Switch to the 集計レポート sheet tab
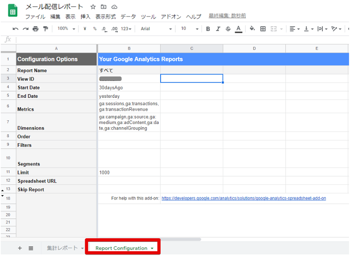 (x=62, y=248)
